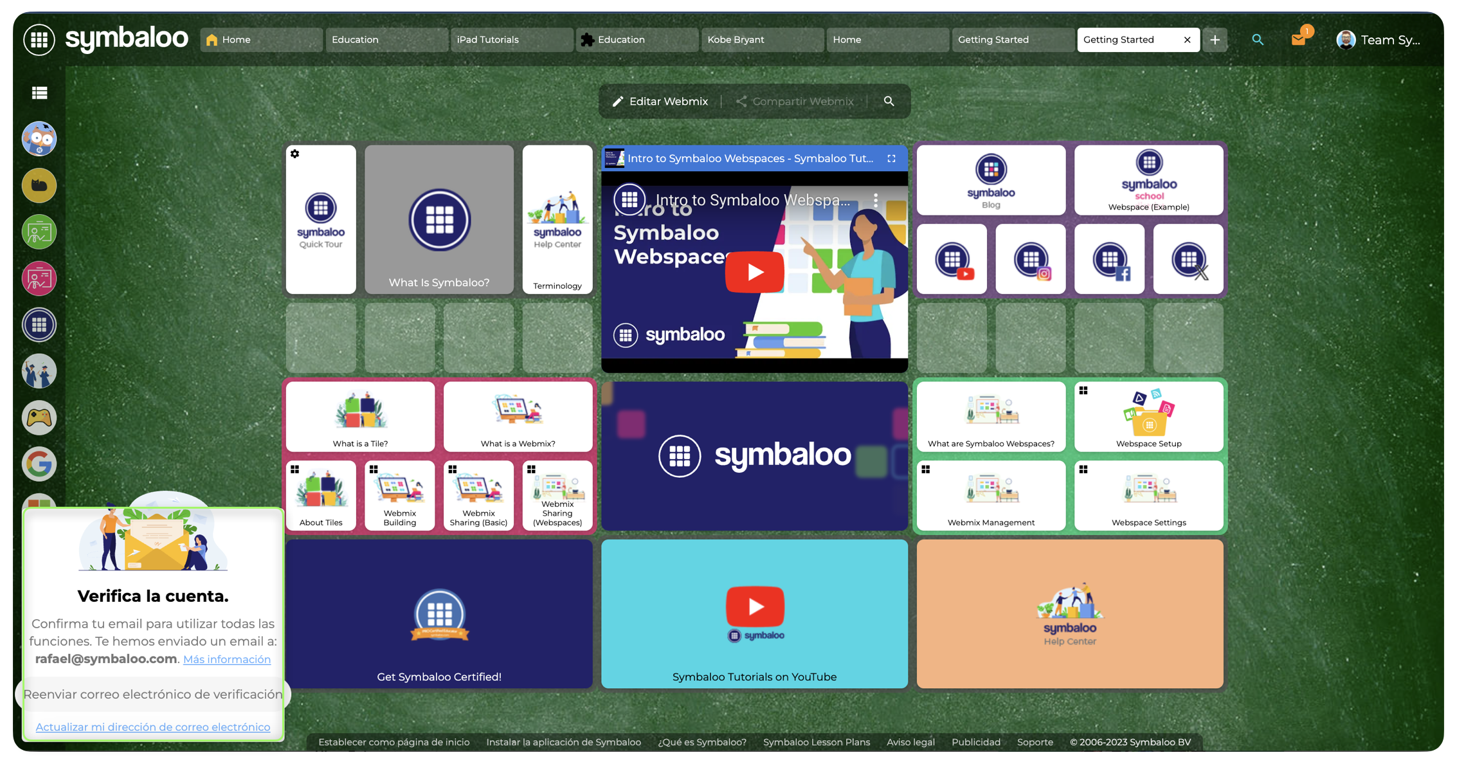Switch to the first Education tab
The height and width of the screenshot is (764, 1457).
[x=386, y=40]
